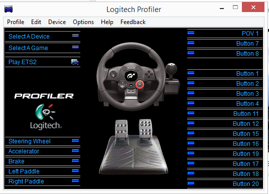Click the blue bars icon beside Right Paddle
The image size is (269, 194).
click(75, 181)
